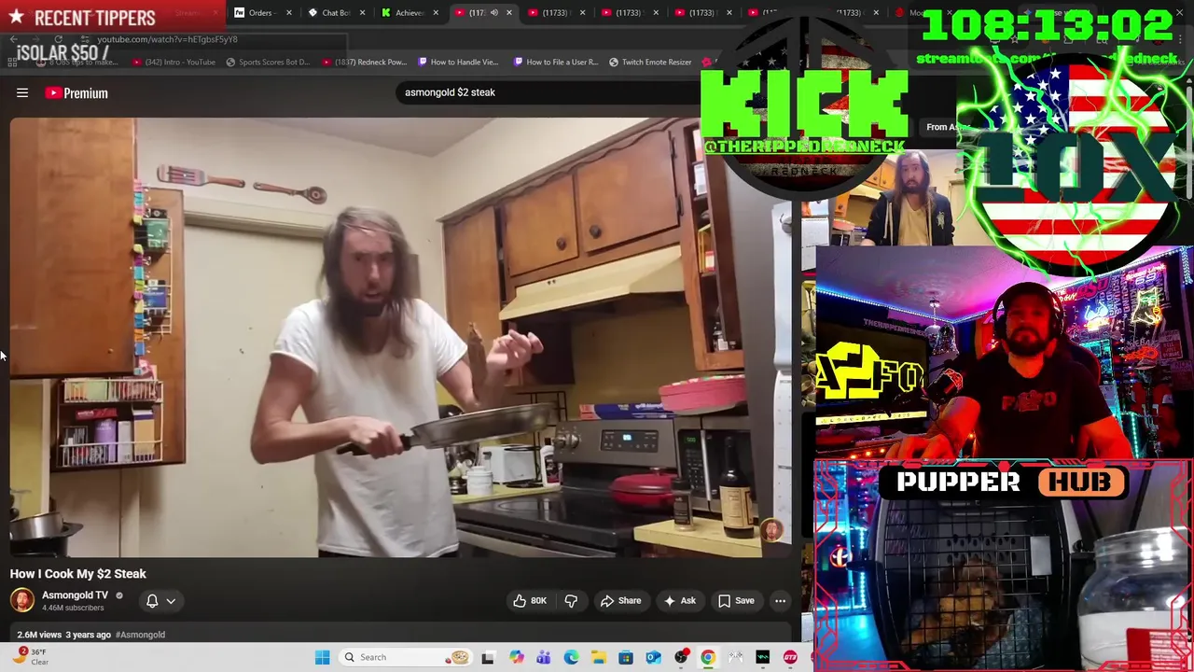The width and height of the screenshot is (1194, 672).
Task: Open the Ask AI button
Action: pyautogui.click(x=679, y=601)
